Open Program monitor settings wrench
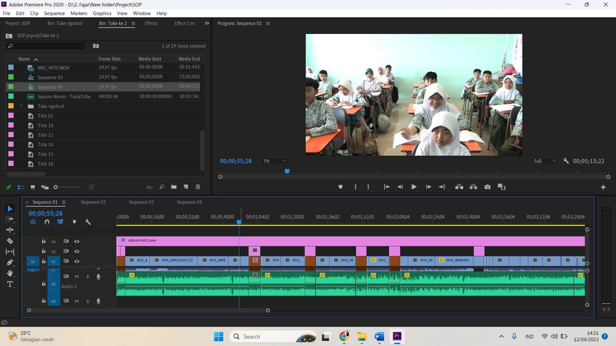Viewport: 616px width, 346px height. coord(566,161)
